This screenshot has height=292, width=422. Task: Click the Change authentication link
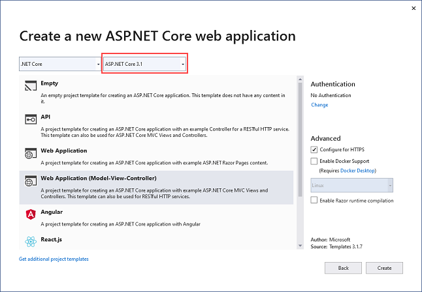coord(319,105)
